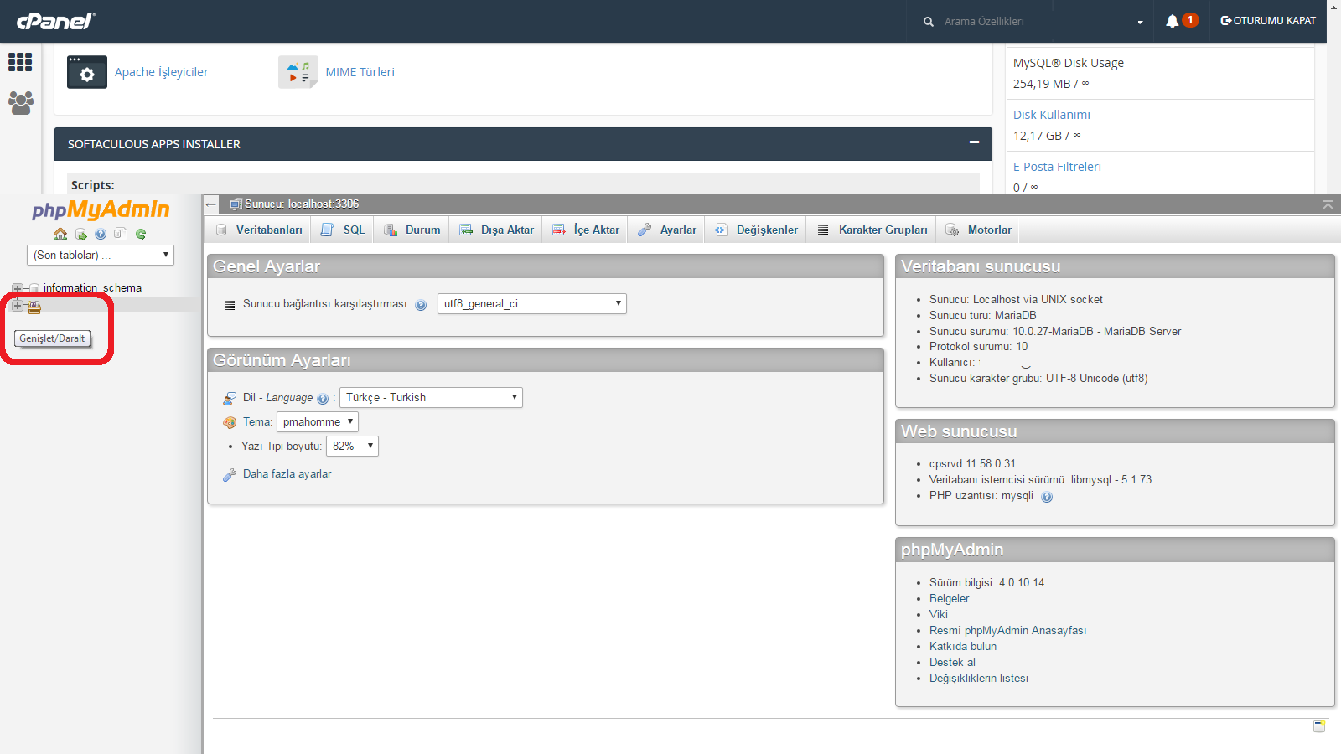Switch to the Durum tab
The height and width of the screenshot is (754, 1341).
[x=412, y=230]
